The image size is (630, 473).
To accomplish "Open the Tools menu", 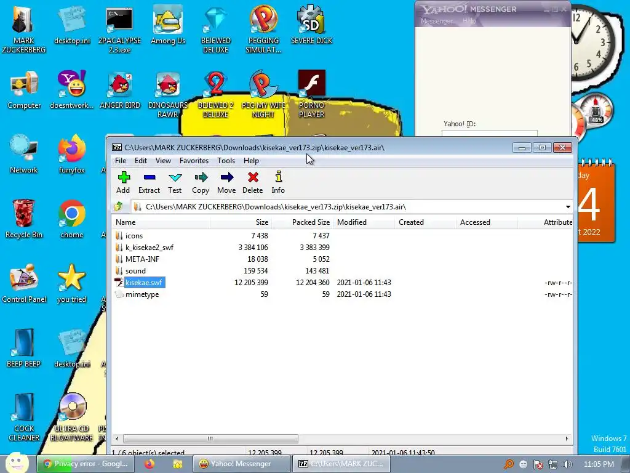I will tap(226, 161).
